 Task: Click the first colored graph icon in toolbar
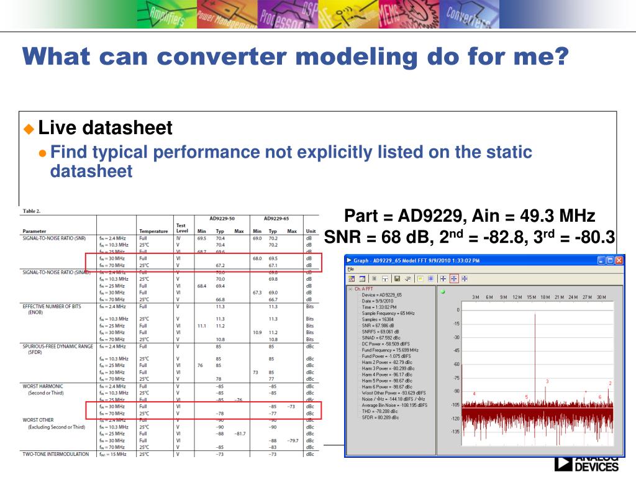click(x=352, y=279)
